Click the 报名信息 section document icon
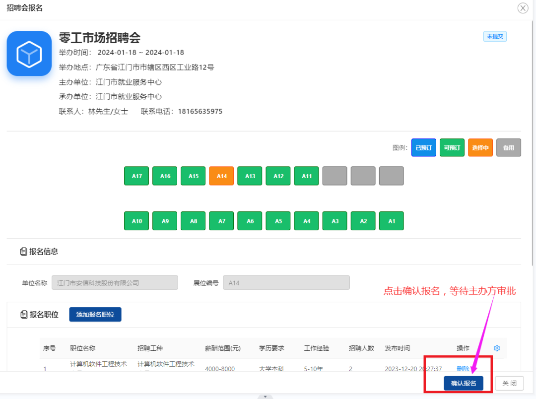The height and width of the screenshot is (399, 536). (23, 252)
